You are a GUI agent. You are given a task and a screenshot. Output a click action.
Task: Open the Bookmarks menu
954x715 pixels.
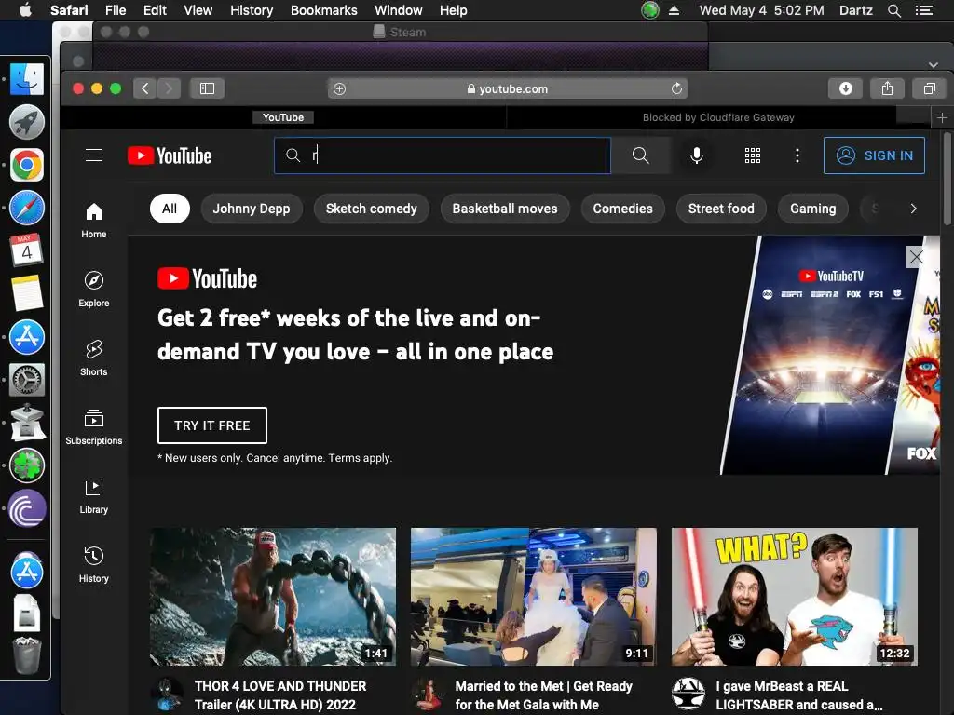click(323, 10)
